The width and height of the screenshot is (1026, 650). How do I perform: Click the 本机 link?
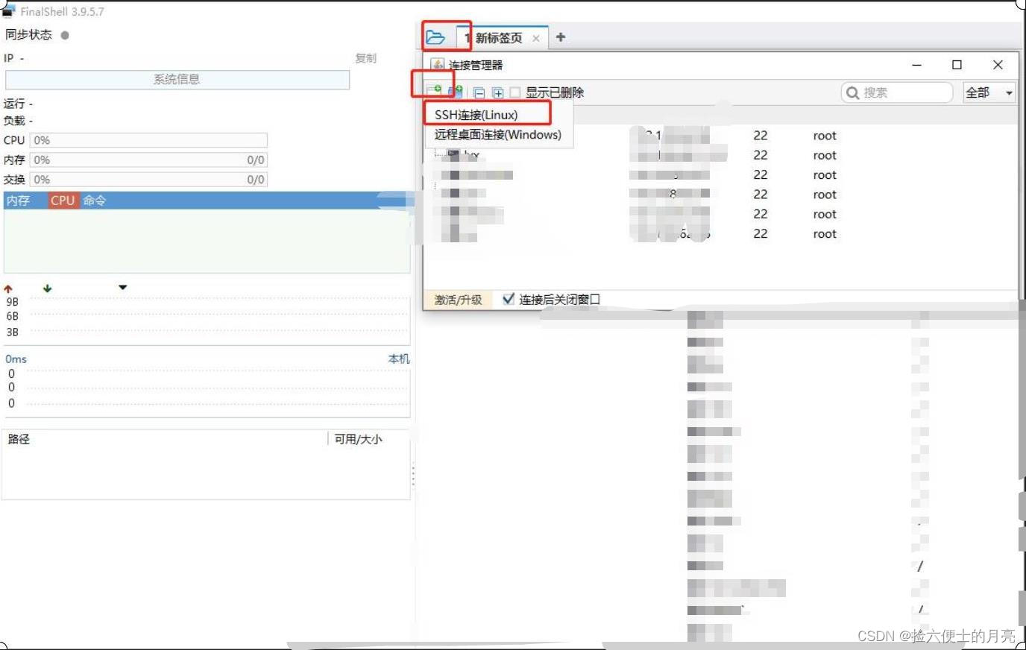point(399,359)
